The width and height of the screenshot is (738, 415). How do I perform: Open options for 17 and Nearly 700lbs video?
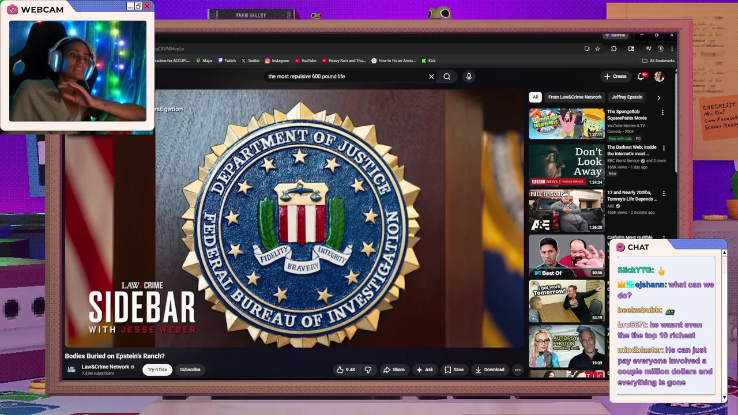pos(663,194)
